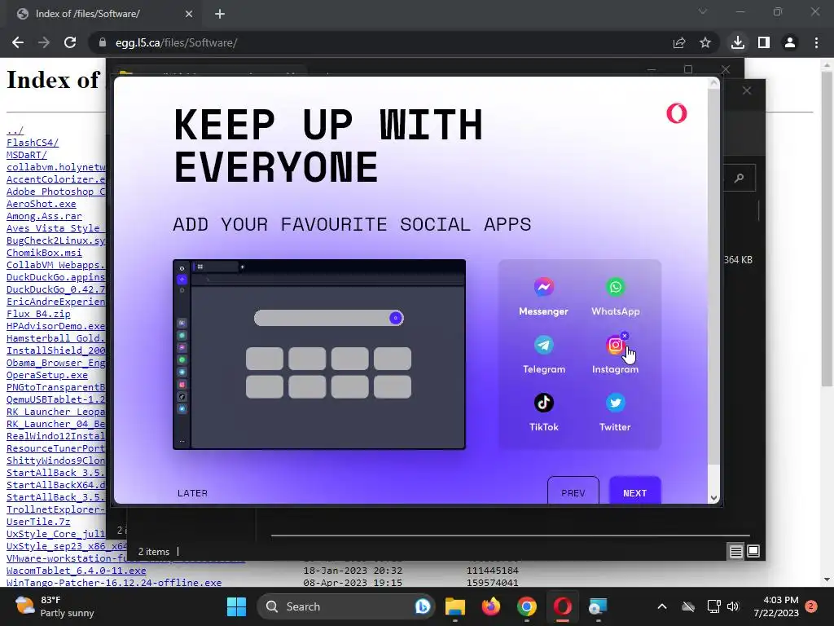Open a new Chrome tab
The width and height of the screenshot is (834, 626).
tap(220, 14)
